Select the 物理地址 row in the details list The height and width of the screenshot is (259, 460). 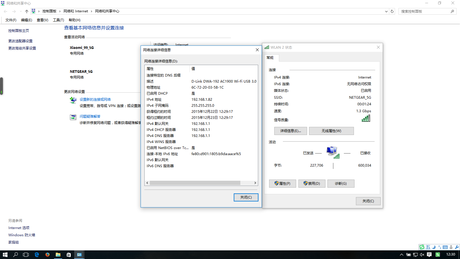click(x=201, y=87)
